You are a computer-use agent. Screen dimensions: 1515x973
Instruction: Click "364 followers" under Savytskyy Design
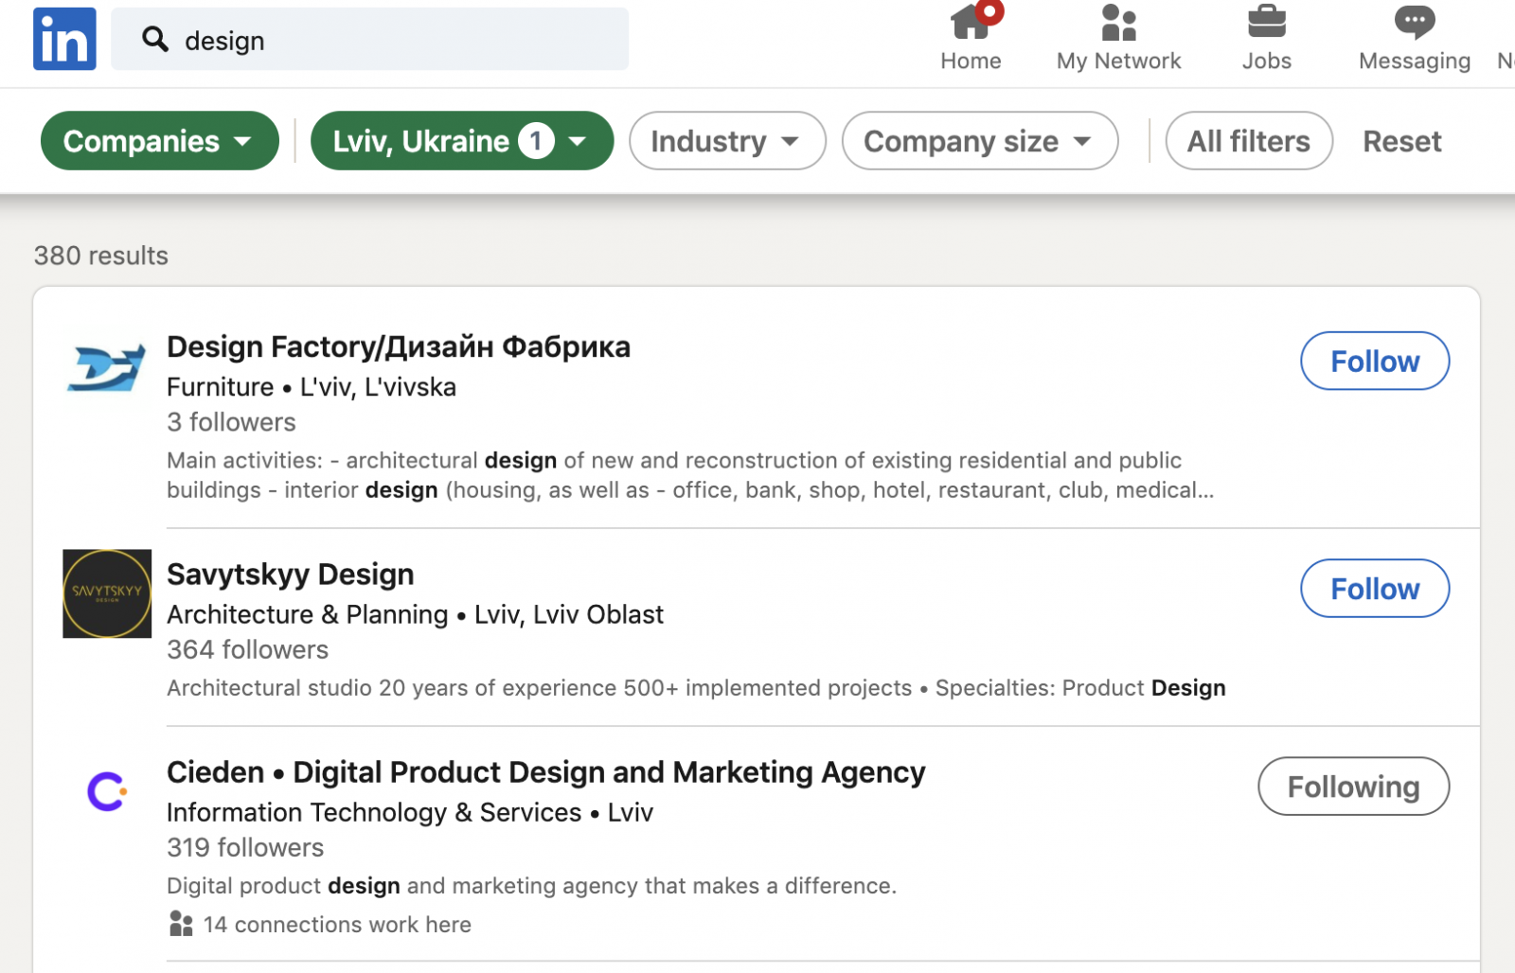[247, 650]
